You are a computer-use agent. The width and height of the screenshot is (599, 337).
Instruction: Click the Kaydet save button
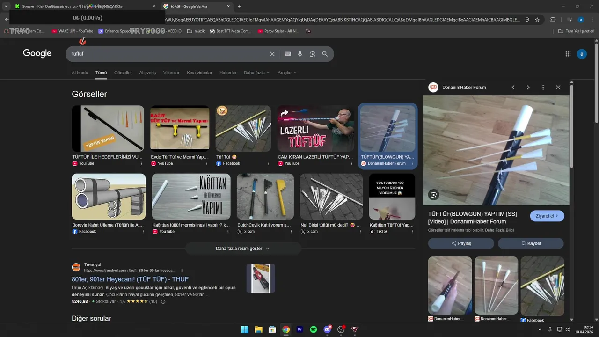point(531,243)
